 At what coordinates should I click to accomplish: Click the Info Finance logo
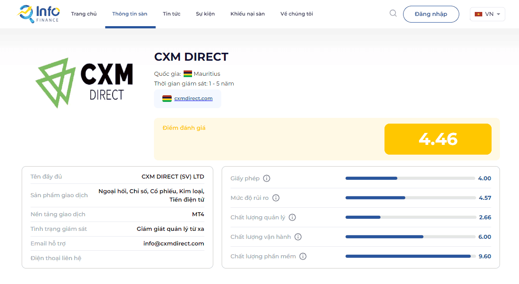[x=38, y=14]
